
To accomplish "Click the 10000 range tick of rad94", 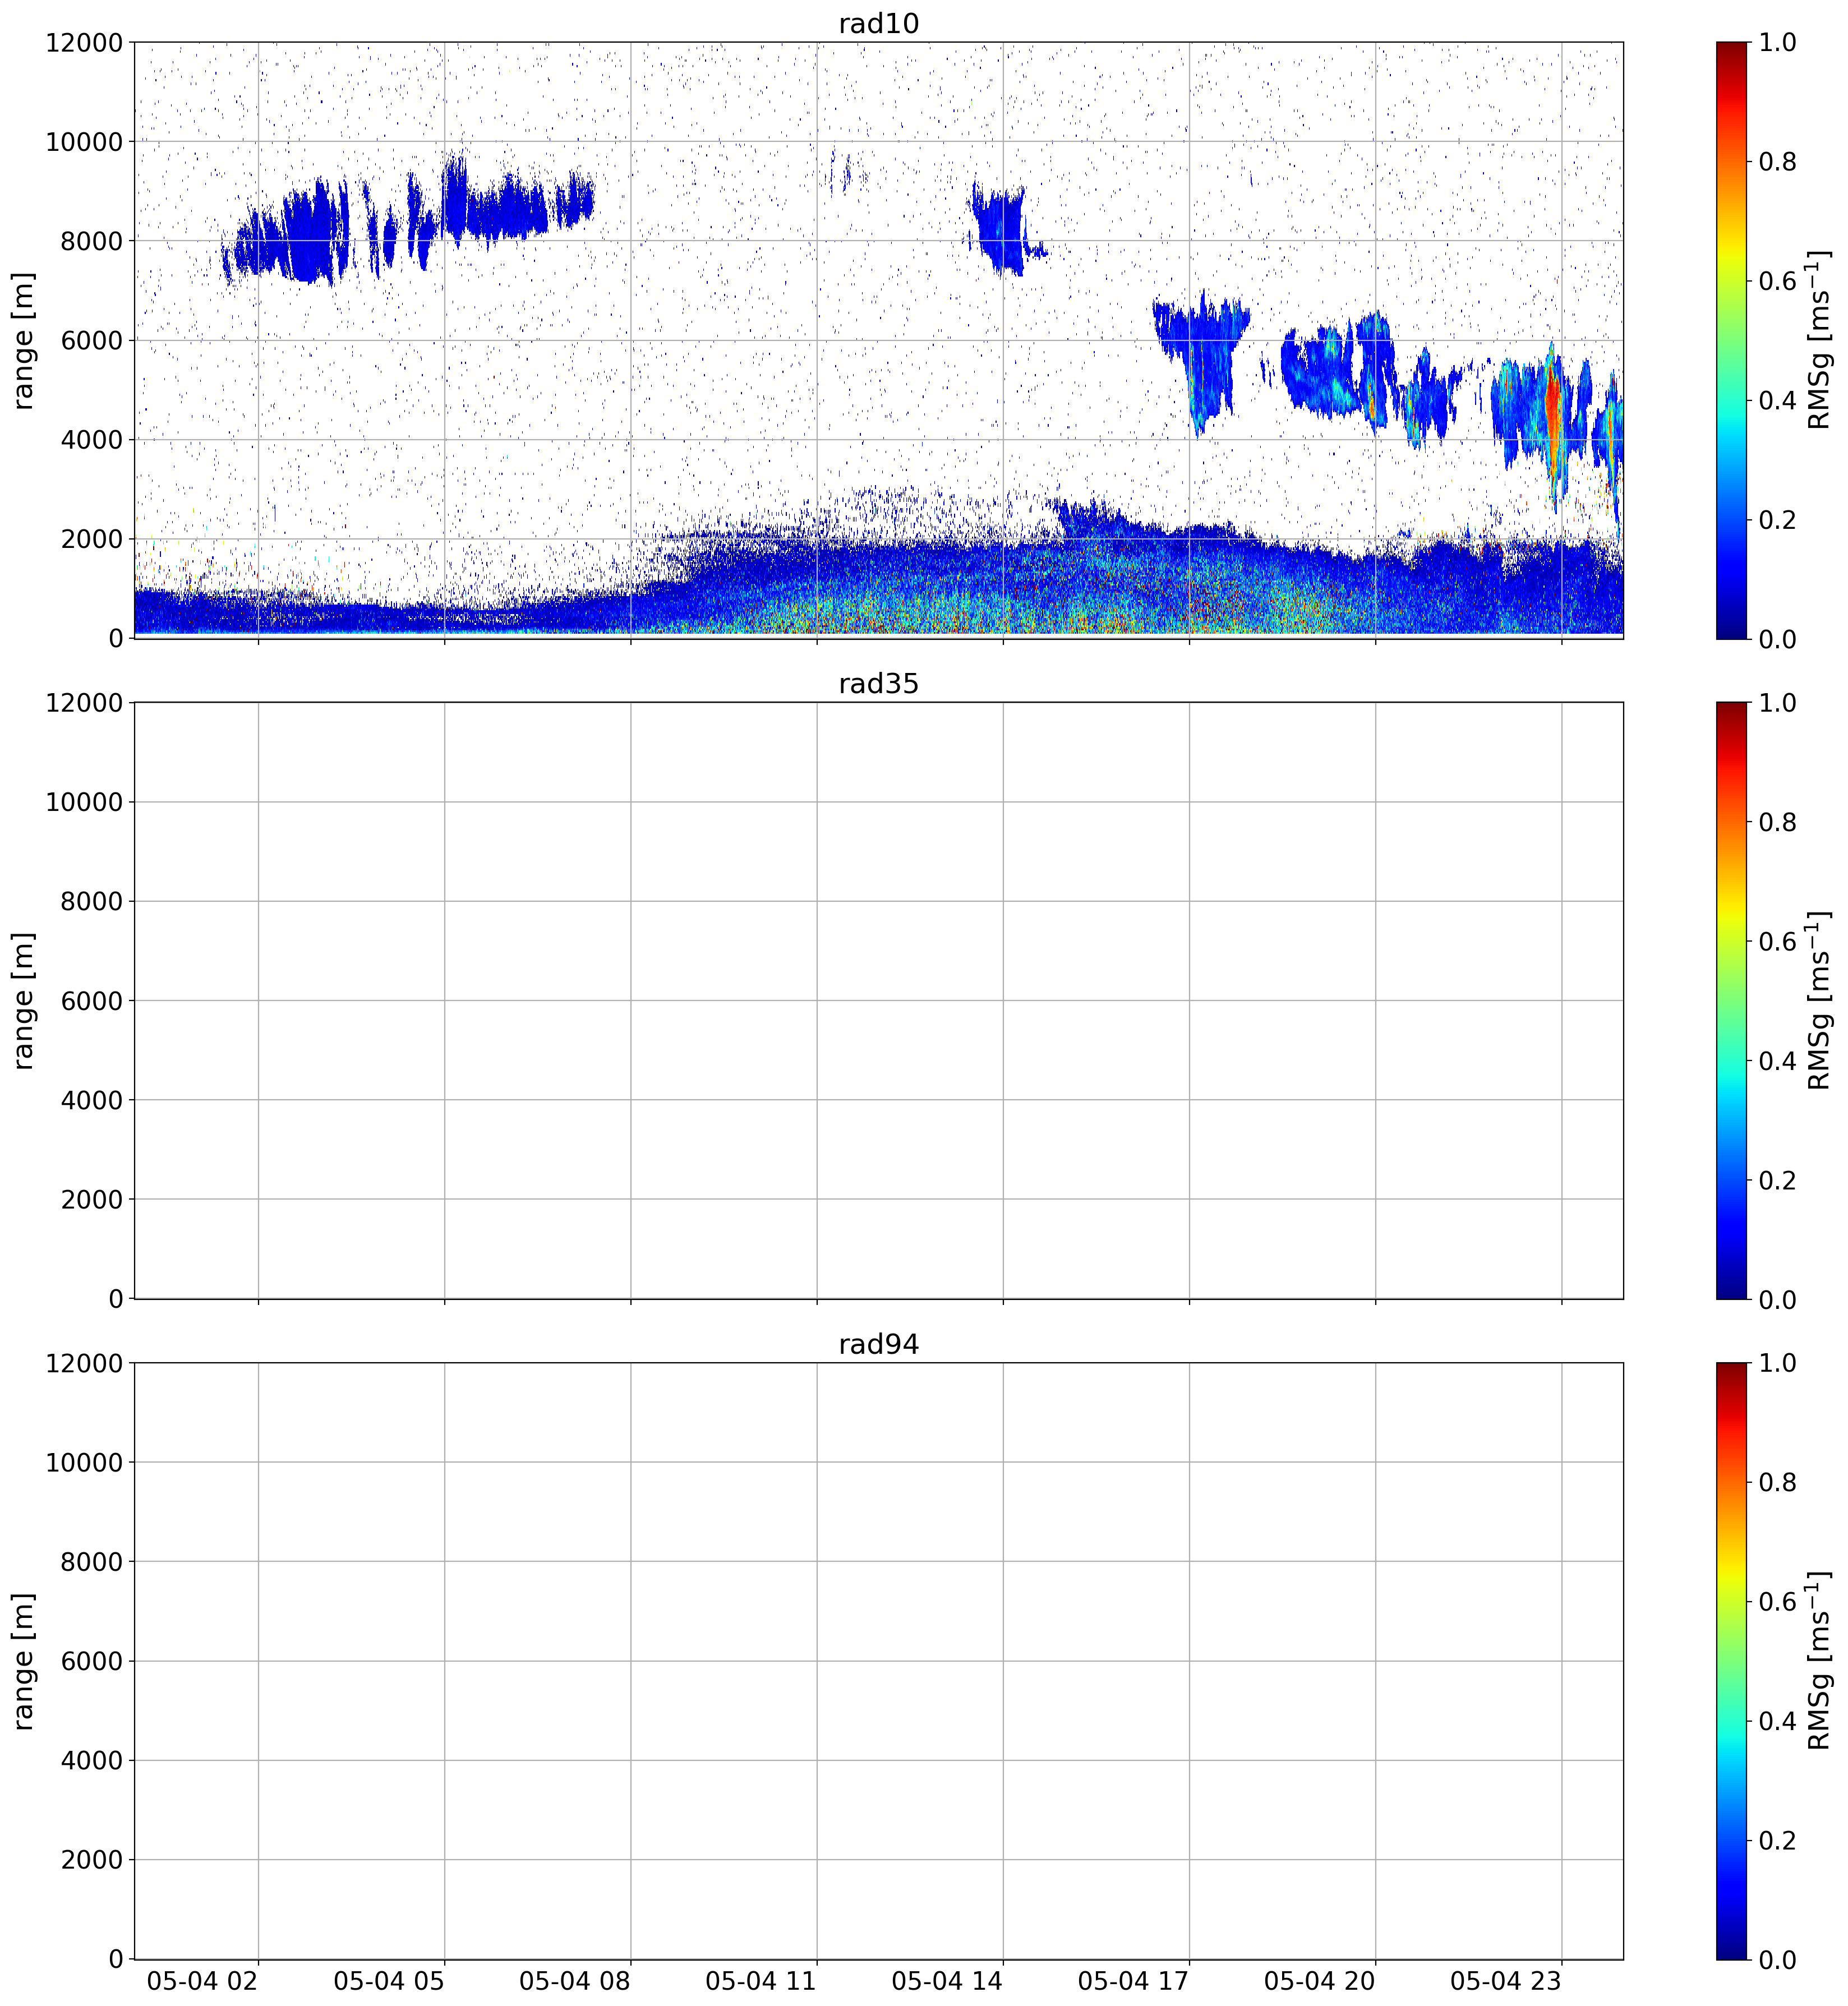I will (x=84, y=1462).
